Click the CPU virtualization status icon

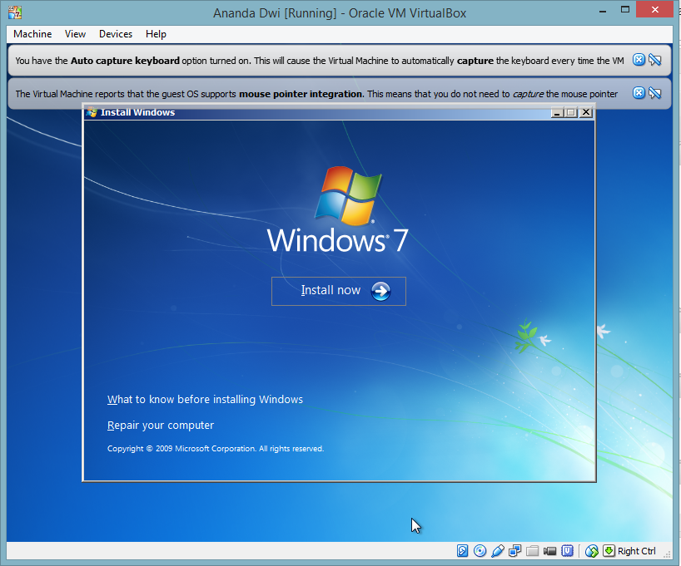[567, 551]
